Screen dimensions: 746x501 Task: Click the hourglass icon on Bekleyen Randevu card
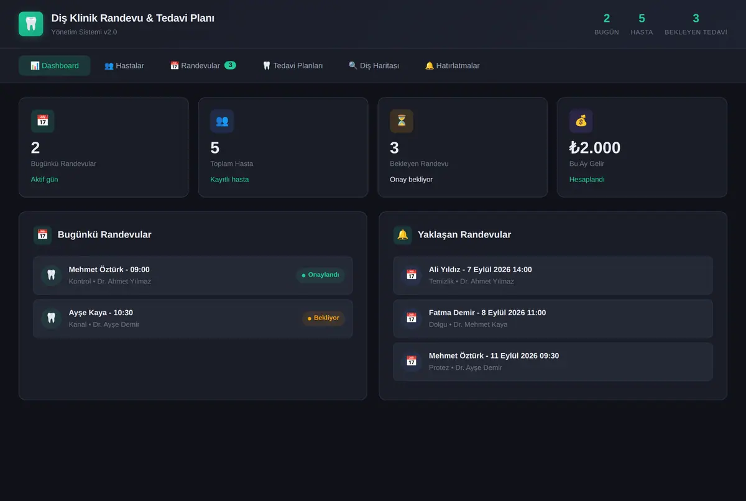point(402,121)
